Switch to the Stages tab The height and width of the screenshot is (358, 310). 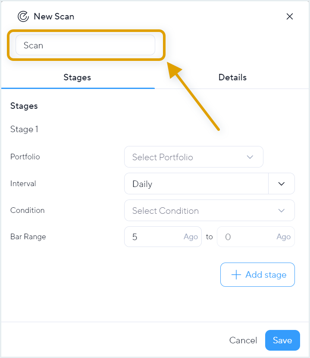tap(77, 77)
